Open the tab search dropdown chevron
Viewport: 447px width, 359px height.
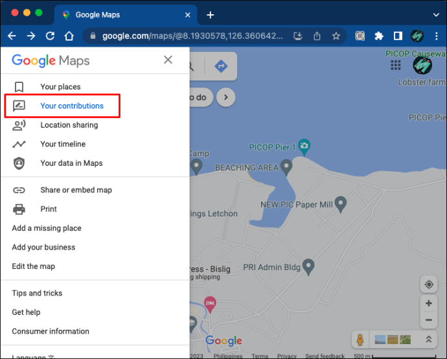point(436,15)
